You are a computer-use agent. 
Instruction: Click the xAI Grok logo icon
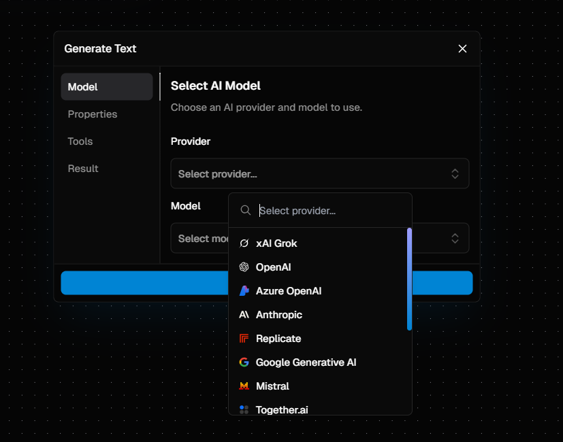[x=244, y=243]
